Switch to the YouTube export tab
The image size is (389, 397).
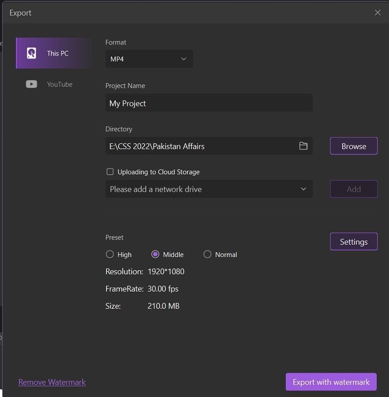point(54,84)
